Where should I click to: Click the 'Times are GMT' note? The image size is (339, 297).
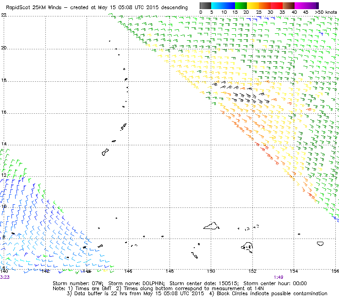93,289
